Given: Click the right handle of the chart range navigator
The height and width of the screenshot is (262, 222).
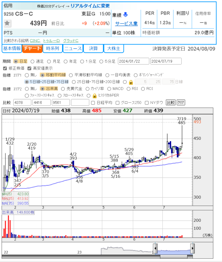Looking at the screenshot, I should (193, 248).
